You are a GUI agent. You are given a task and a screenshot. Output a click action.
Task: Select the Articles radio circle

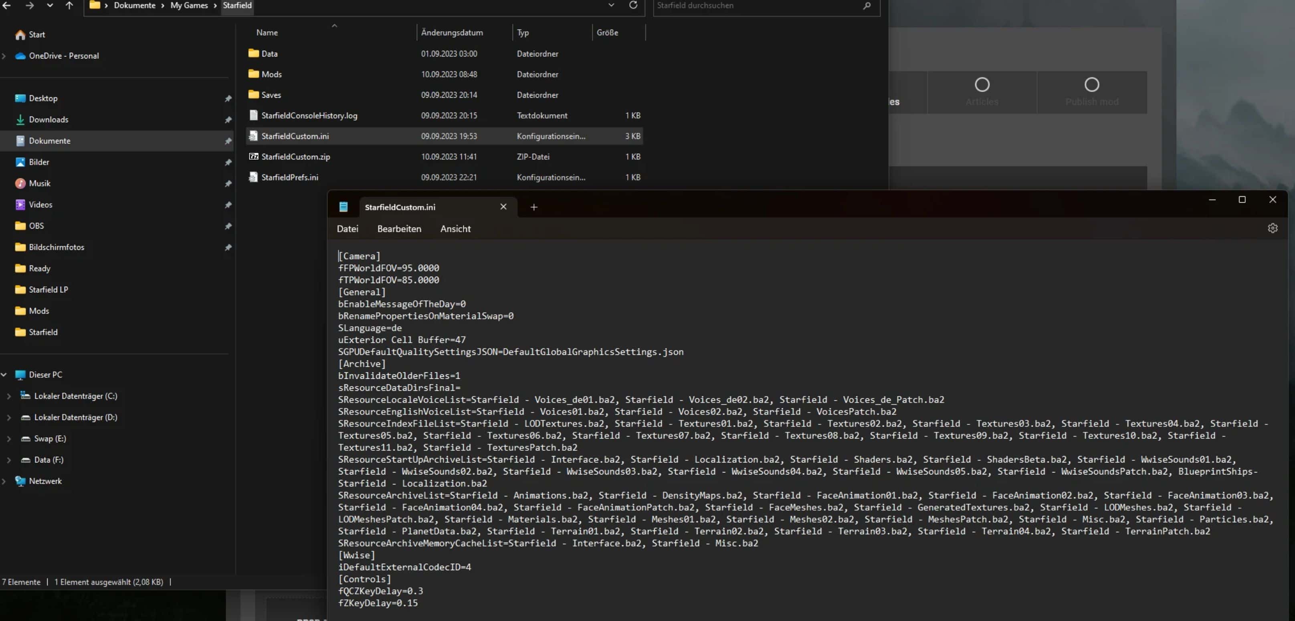pyautogui.click(x=982, y=85)
